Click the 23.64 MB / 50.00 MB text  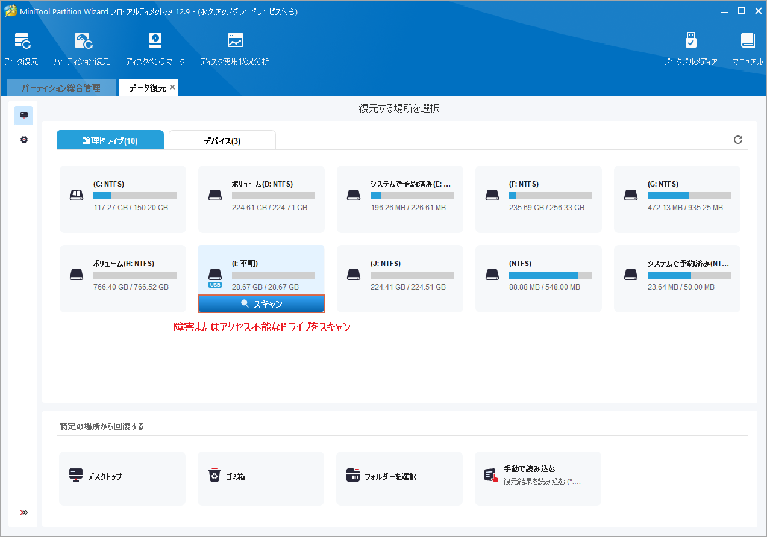click(681, 287)
